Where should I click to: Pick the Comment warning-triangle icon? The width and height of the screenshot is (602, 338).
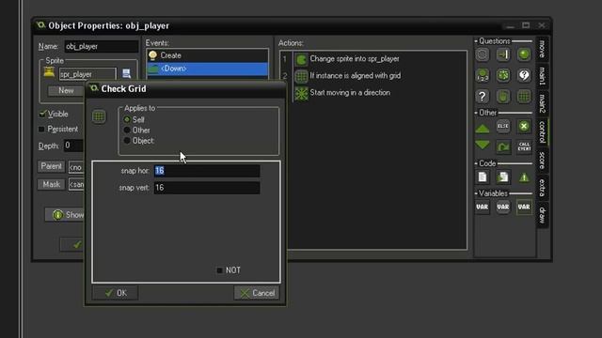pyautogui.click(x=524, y=177)
